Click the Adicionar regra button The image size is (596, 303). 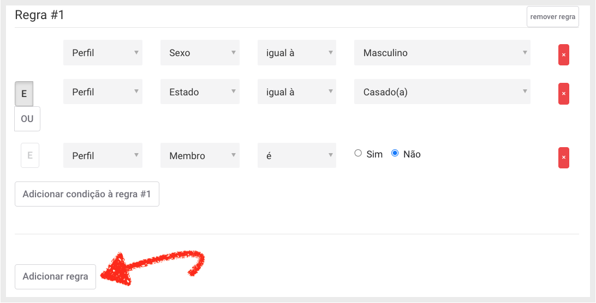coord(56,277)
